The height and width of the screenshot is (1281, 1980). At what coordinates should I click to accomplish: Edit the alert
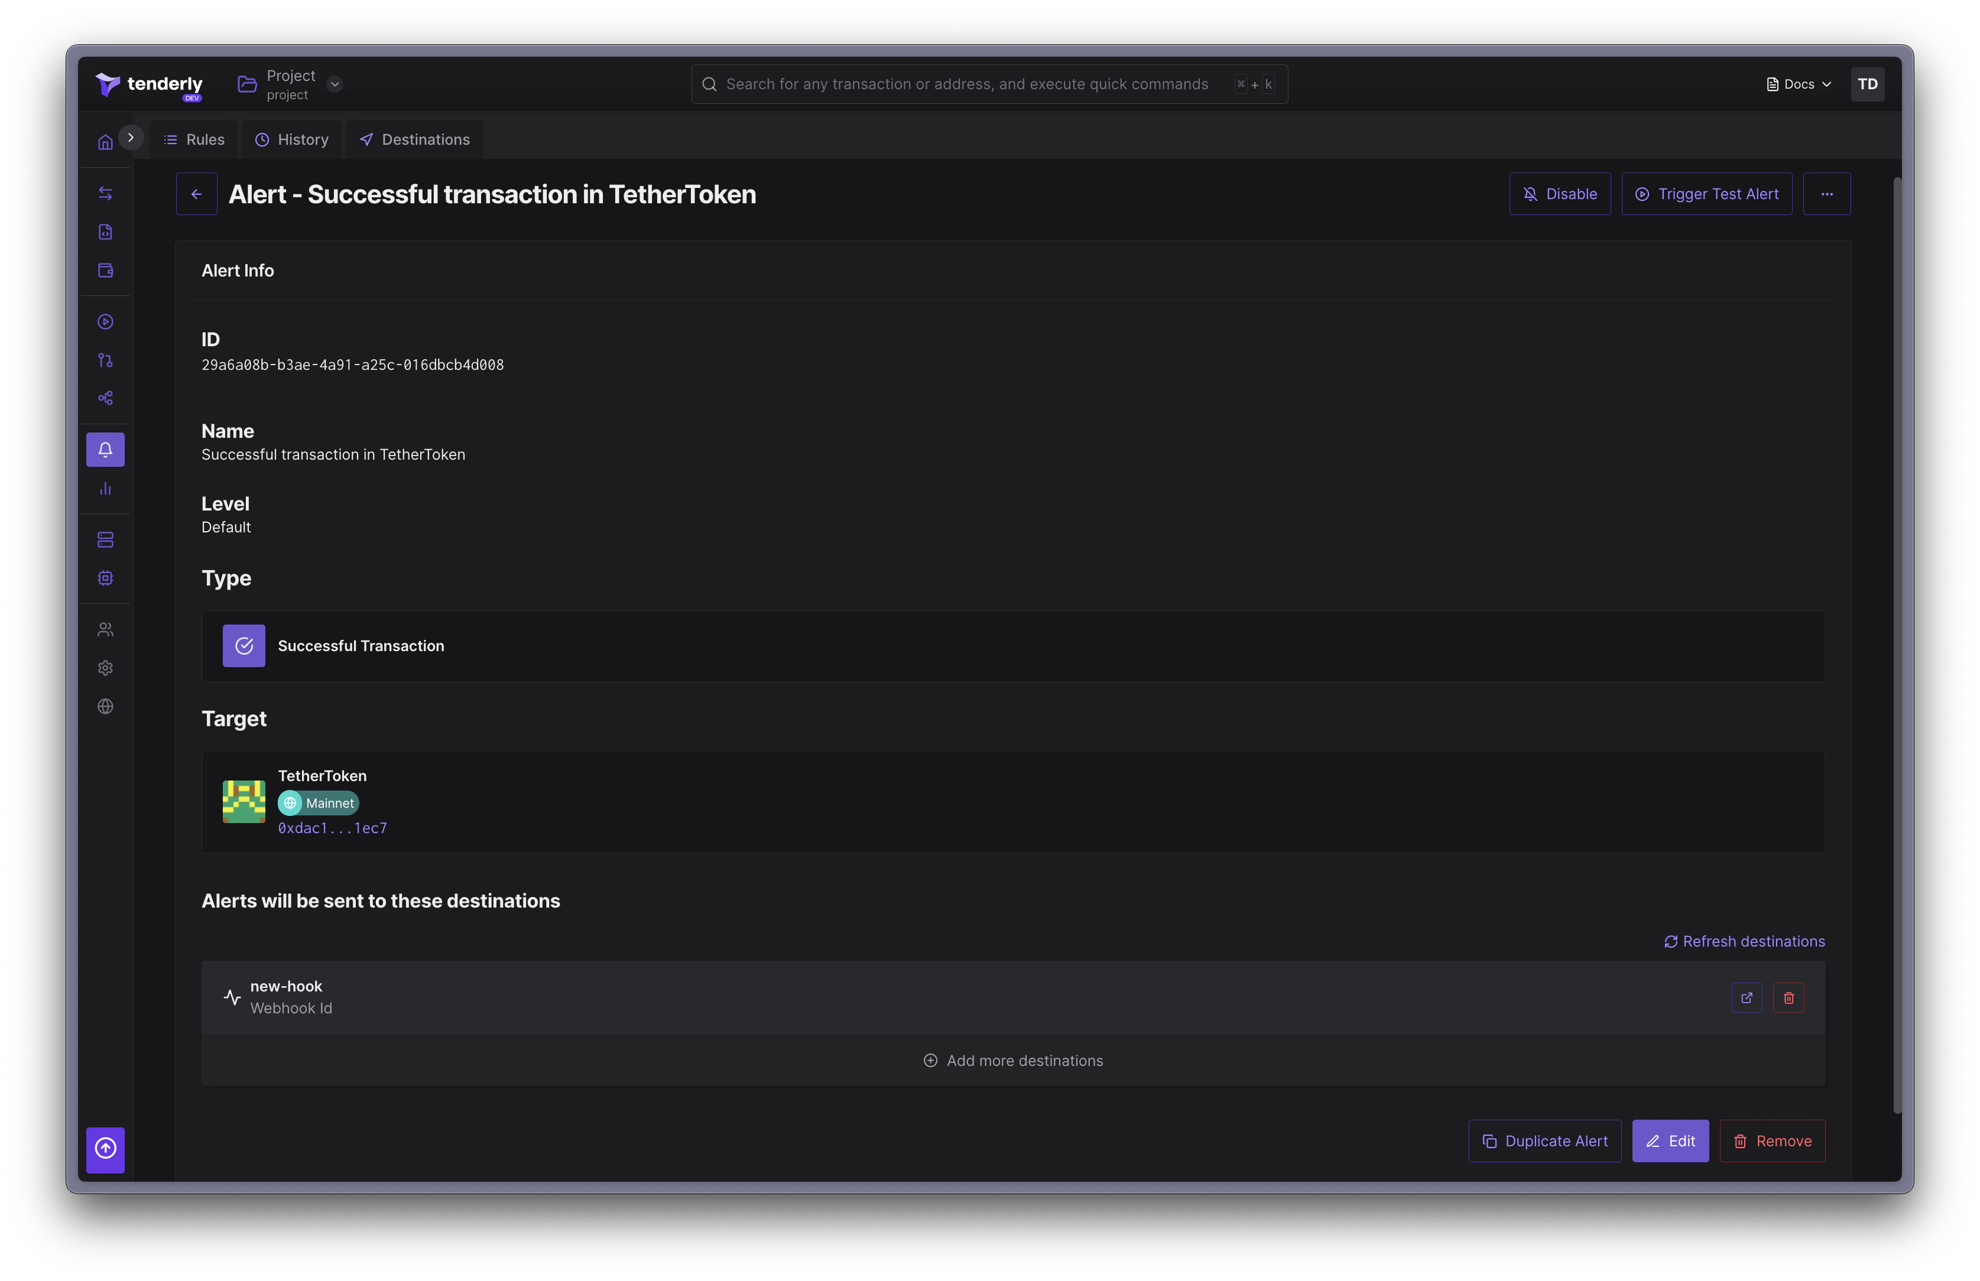[x=1670, y=1141]
